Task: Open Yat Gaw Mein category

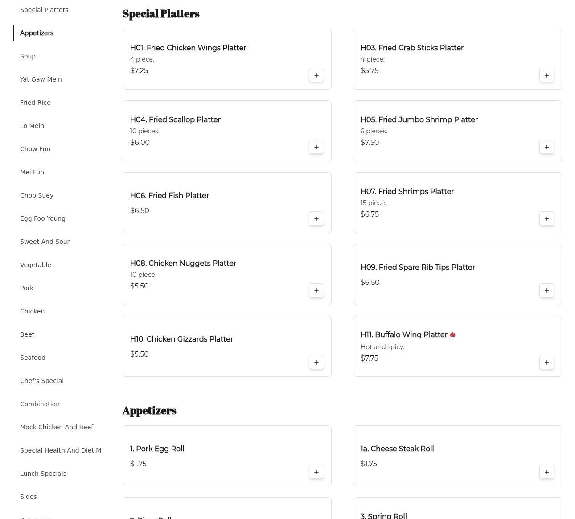Action: point(41,79)
